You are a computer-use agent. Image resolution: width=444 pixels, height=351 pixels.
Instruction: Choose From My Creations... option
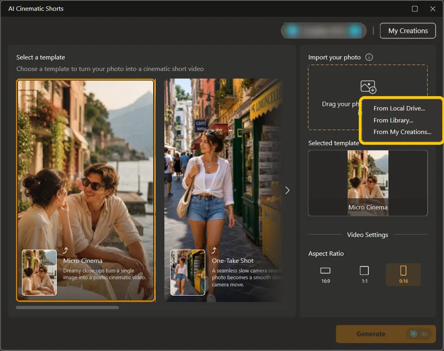tap(402, 132)
